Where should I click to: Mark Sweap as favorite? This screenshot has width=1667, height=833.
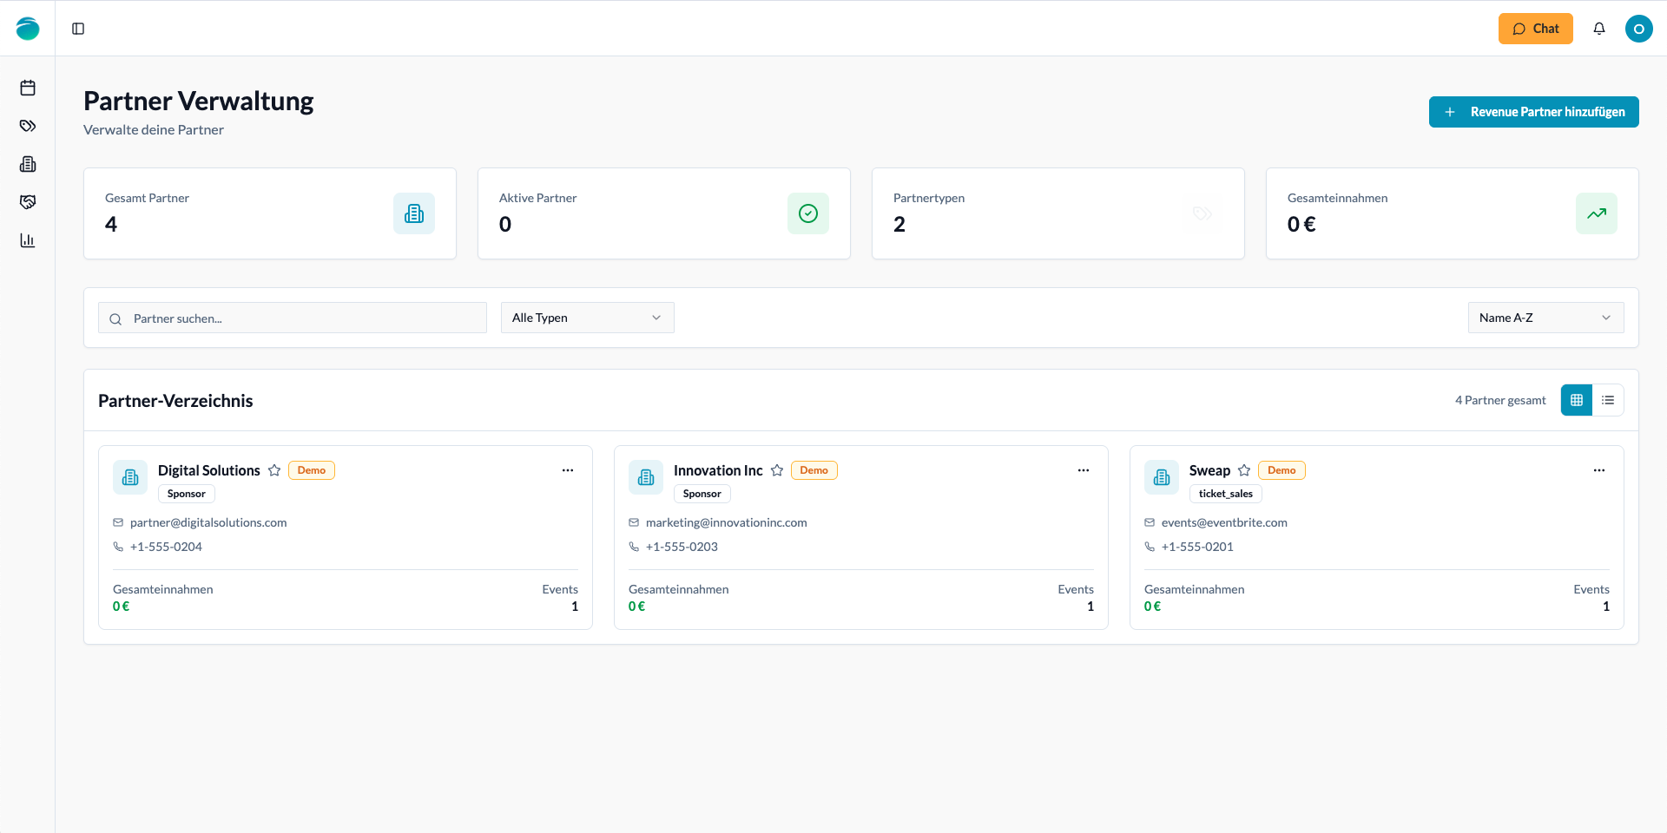coord(1244,470)
